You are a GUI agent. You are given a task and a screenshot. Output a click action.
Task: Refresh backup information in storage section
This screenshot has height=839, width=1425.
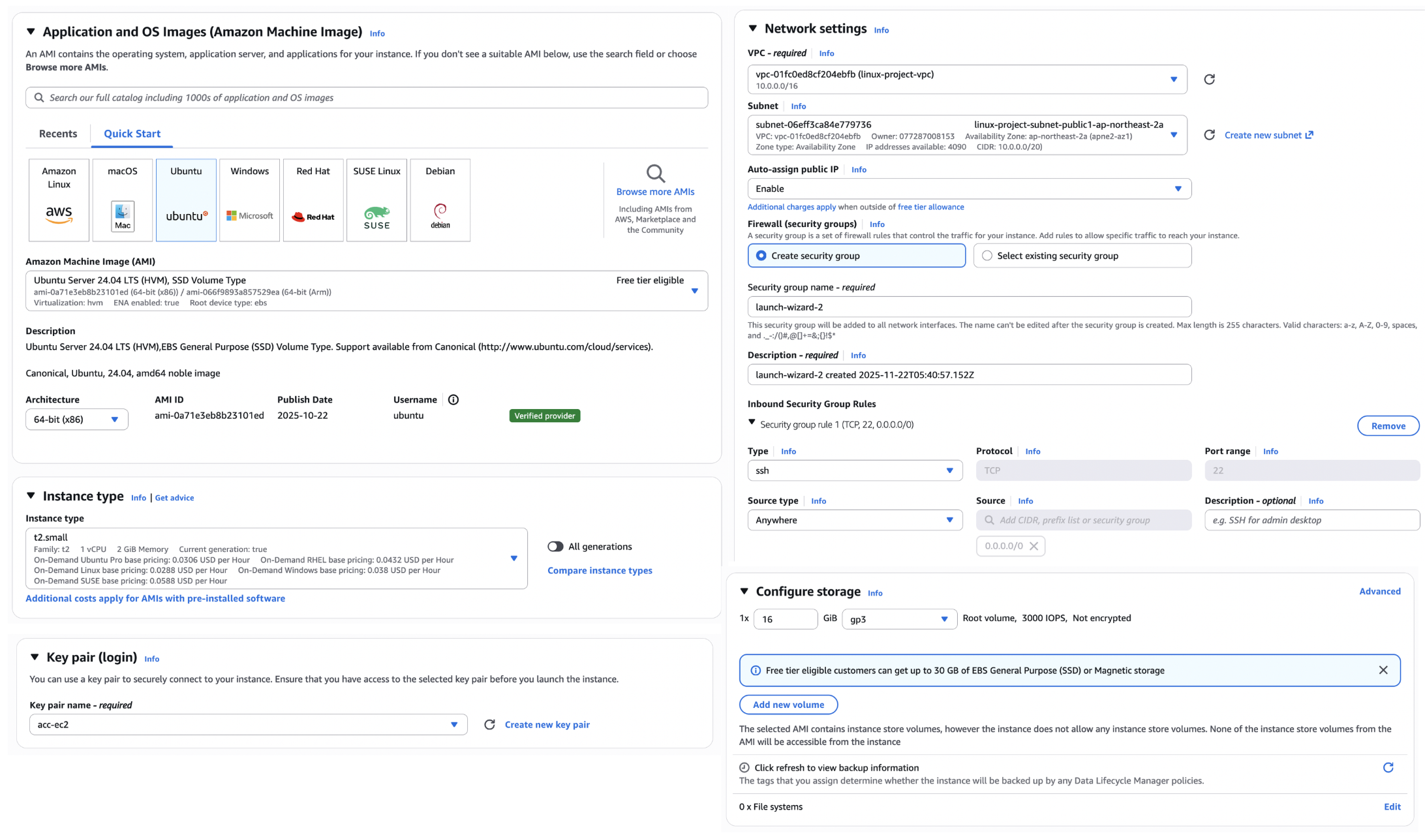pyautogui.click(x=1388, y=768)
